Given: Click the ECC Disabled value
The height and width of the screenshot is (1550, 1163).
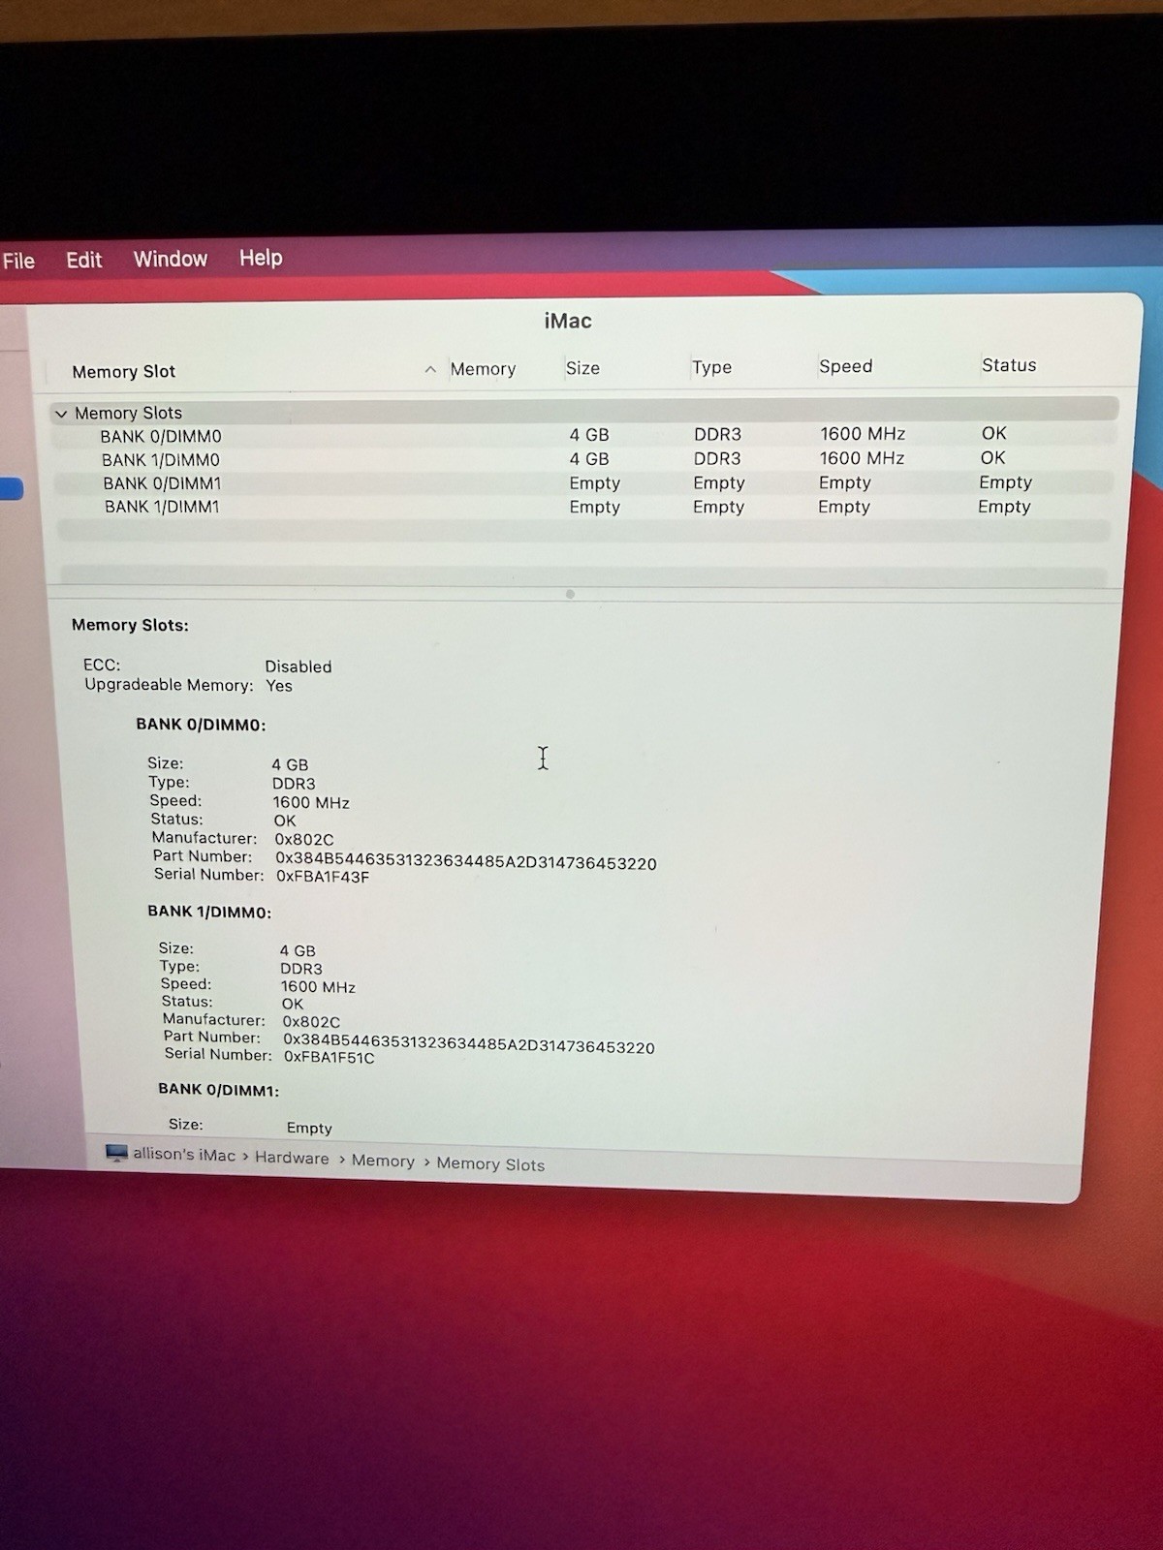Looking at the screenshot, I should coord(299,666).
